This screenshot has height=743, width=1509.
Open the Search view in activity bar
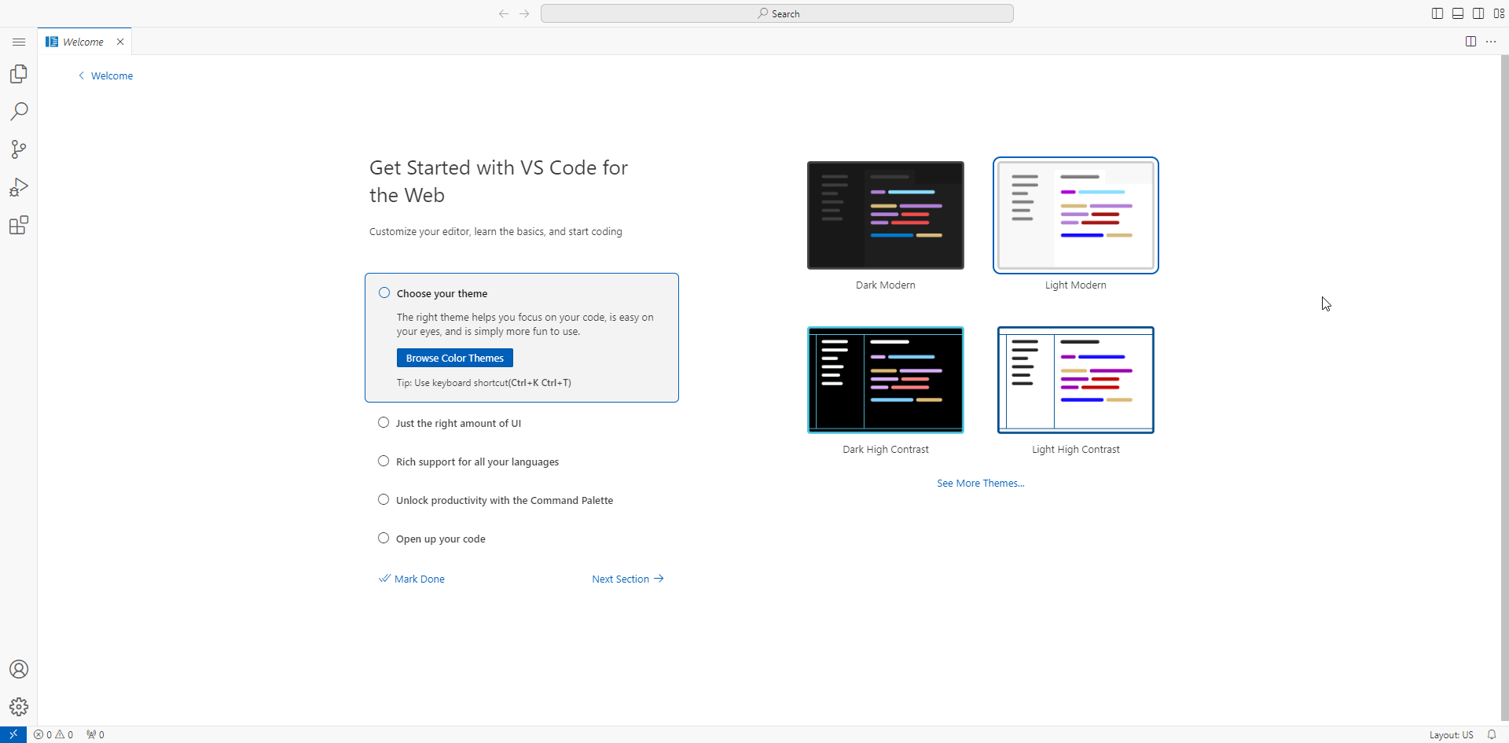point(19,112)
